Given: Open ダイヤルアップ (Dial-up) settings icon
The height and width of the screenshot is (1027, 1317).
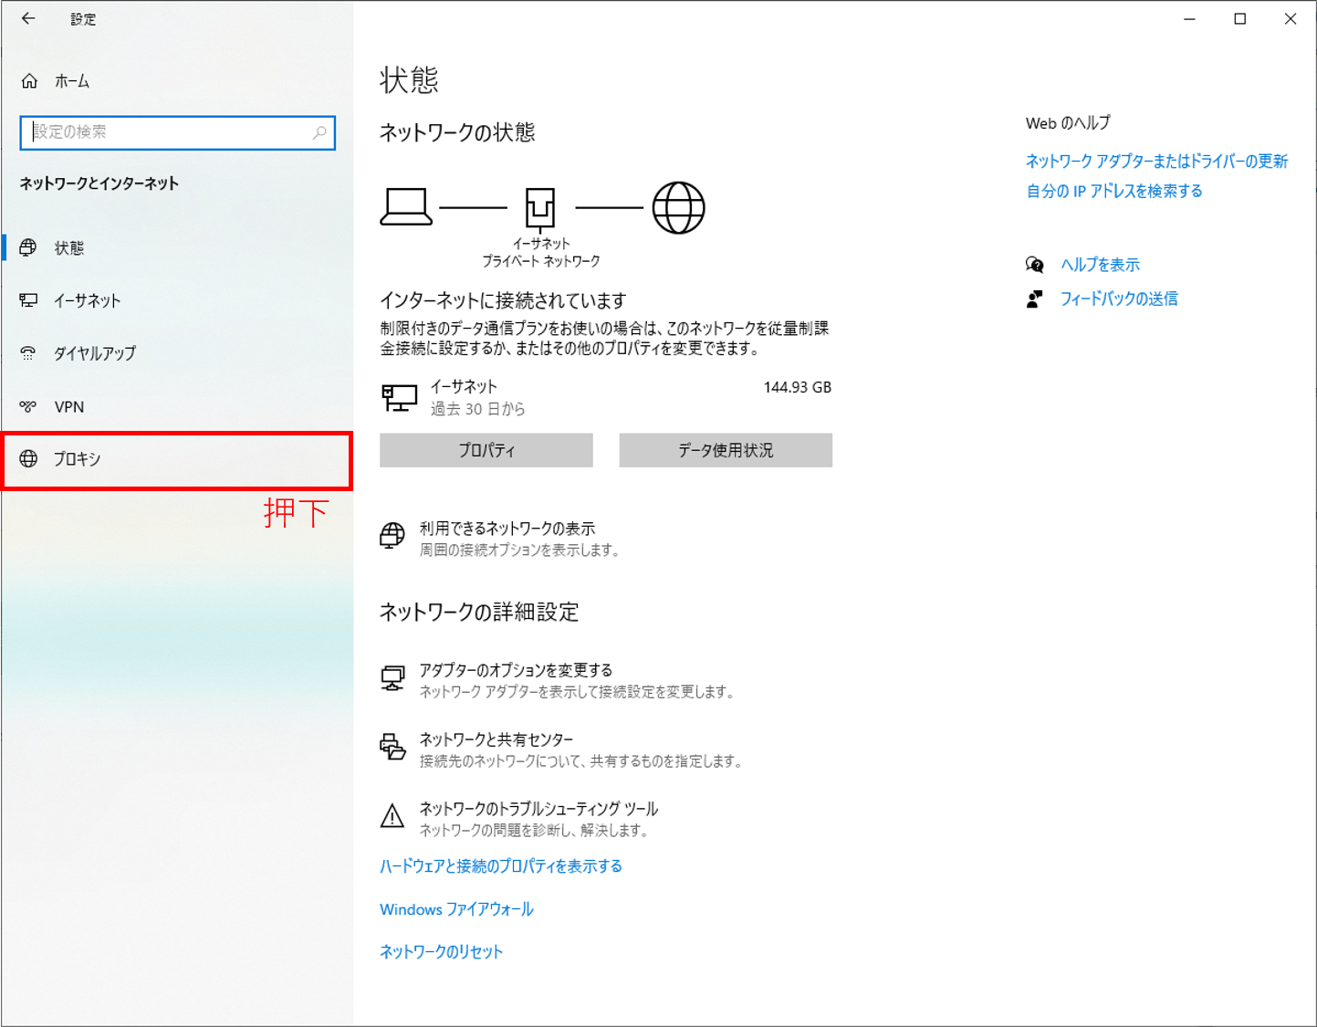Looking at the screenshot, I should coord(28,353).
